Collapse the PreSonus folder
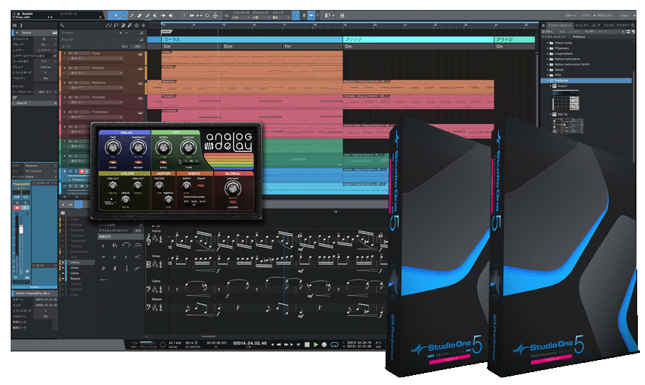Image resolution: width=645 pixels, height=385 pixels. 548,81
